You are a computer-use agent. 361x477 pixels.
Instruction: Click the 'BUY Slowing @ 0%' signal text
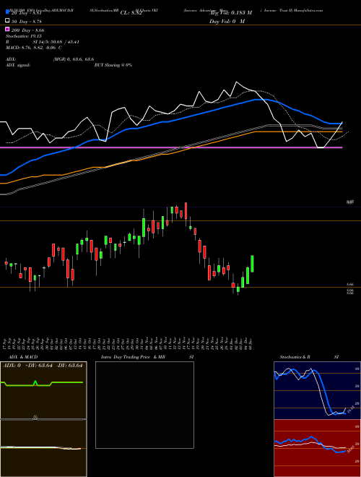pos(113,65)
